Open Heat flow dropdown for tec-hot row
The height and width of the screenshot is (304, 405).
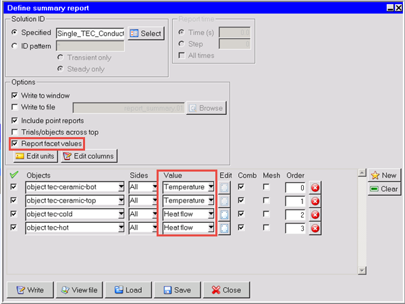pos(211,228)
